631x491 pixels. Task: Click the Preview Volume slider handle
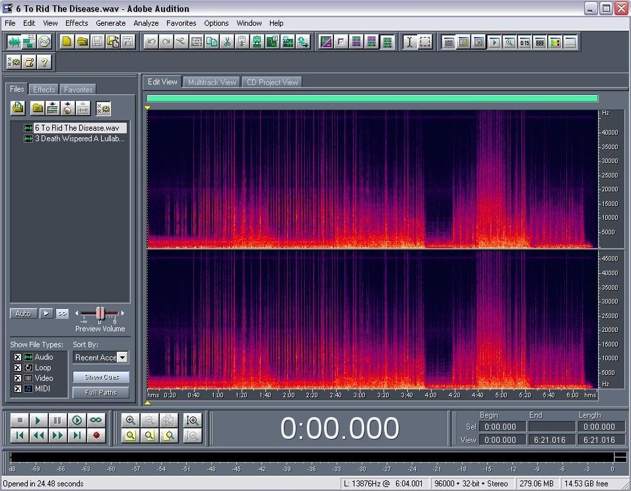pos(100,313)
